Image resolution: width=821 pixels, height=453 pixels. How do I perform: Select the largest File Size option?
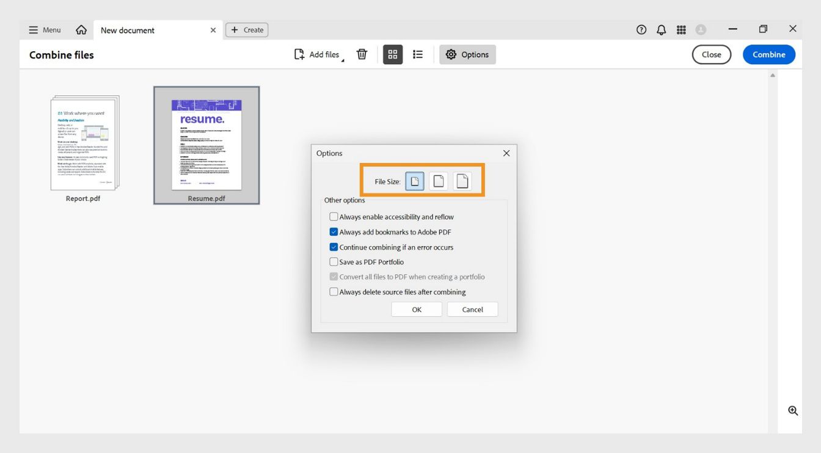click(462, 180)
